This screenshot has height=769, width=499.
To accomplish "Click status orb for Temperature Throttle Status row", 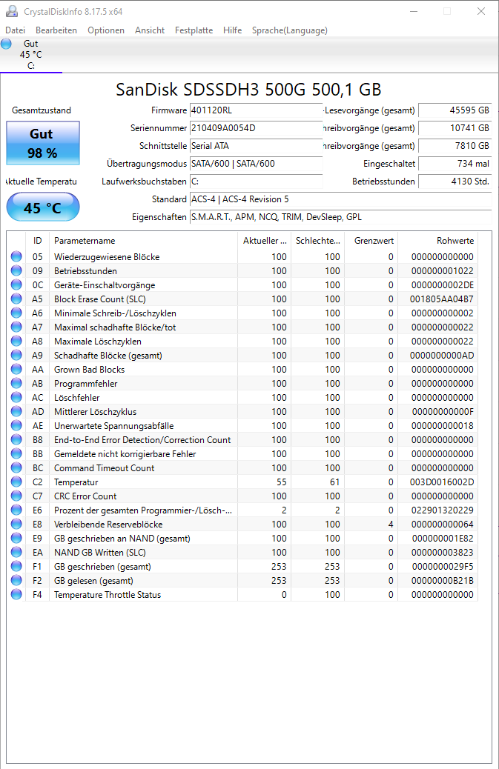I will click(x=16, y=594).
